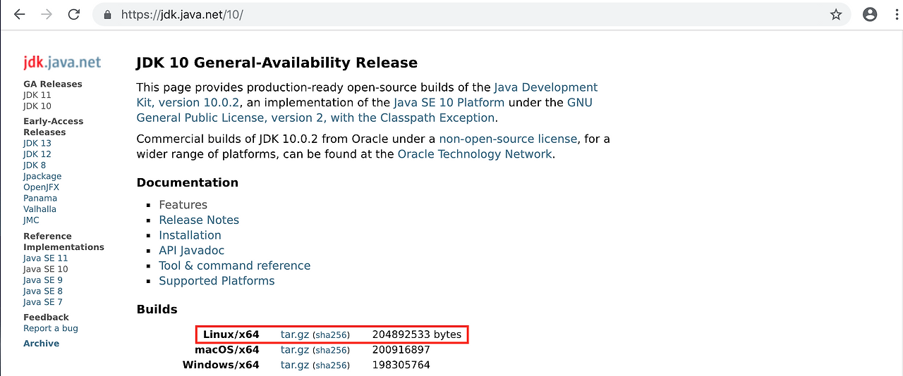
Task: Click the address bar URL field
Action: click(423, 14)
